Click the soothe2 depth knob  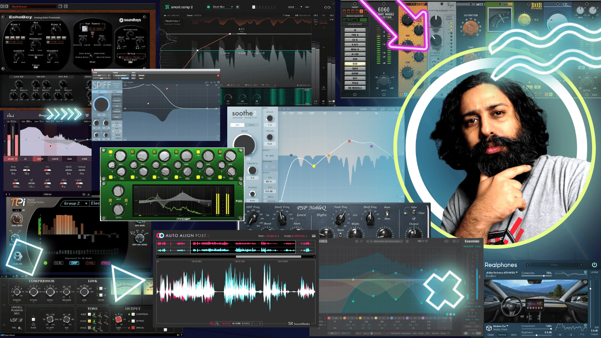[244, 145]
